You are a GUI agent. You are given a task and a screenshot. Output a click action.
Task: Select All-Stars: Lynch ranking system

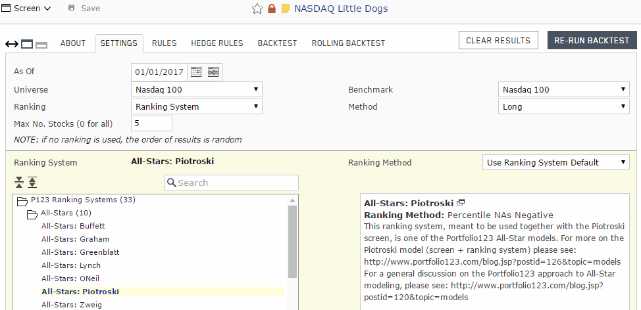(x=70, y=265)
